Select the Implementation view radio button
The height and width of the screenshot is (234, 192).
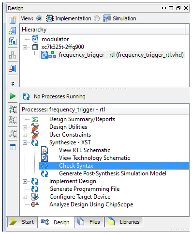39,18
